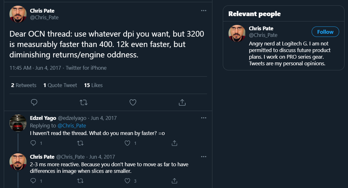Retweet Edzel Yago's reply
This screenshot has height=188, width=348.
click(80, 143)
